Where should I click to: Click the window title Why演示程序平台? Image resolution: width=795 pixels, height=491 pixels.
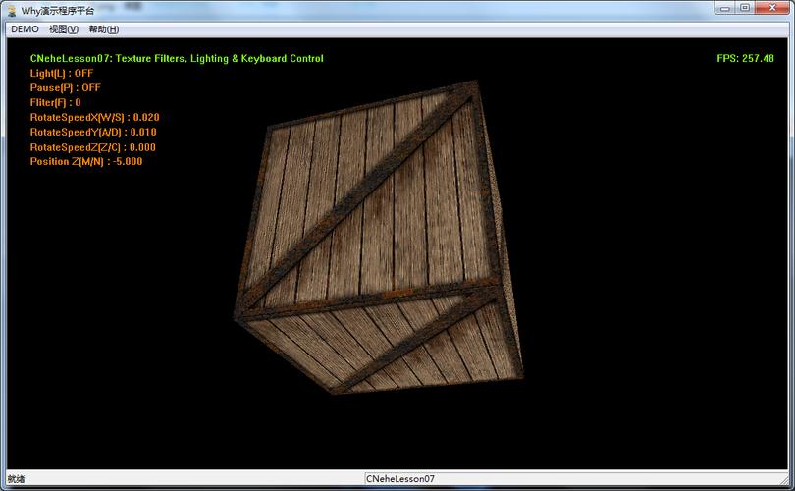[58, 10]
